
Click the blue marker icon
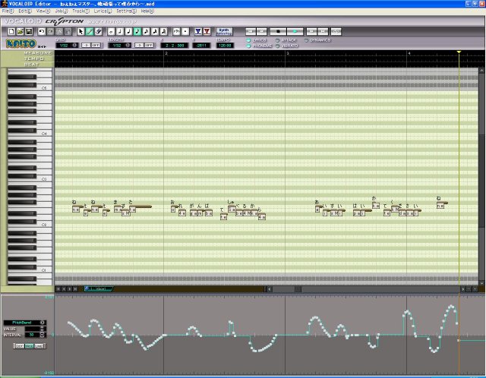[x=198, y=32]
